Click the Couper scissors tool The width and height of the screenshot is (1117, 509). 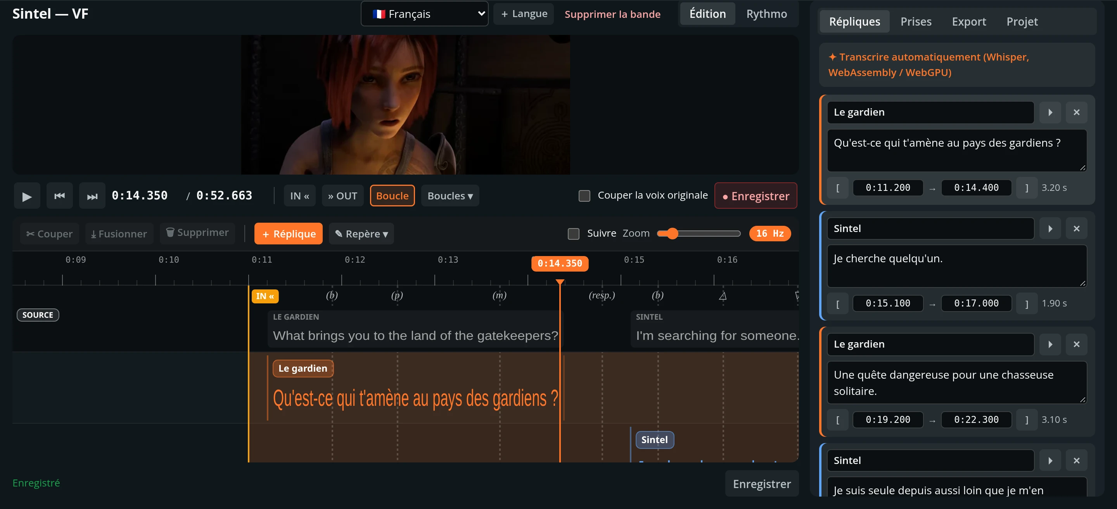coord(49,234)
